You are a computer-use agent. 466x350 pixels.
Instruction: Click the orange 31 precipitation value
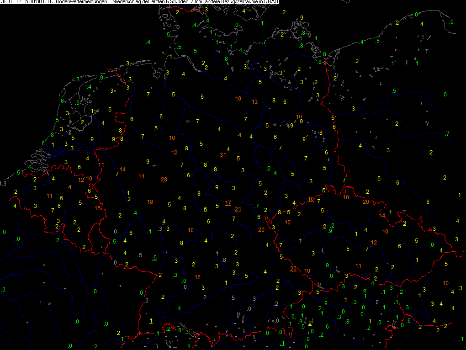click(223, 154)
